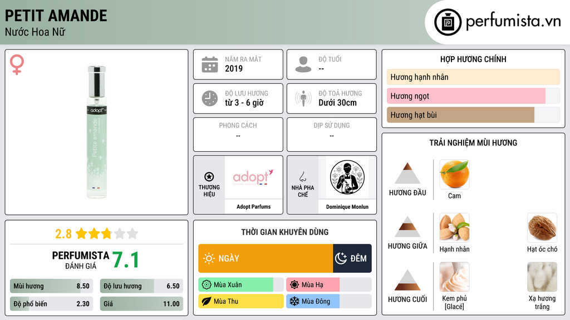Click the Độ lưu hương 6.50 score bar
Viewport: 570px width, 320px height.
pos(141,286)
